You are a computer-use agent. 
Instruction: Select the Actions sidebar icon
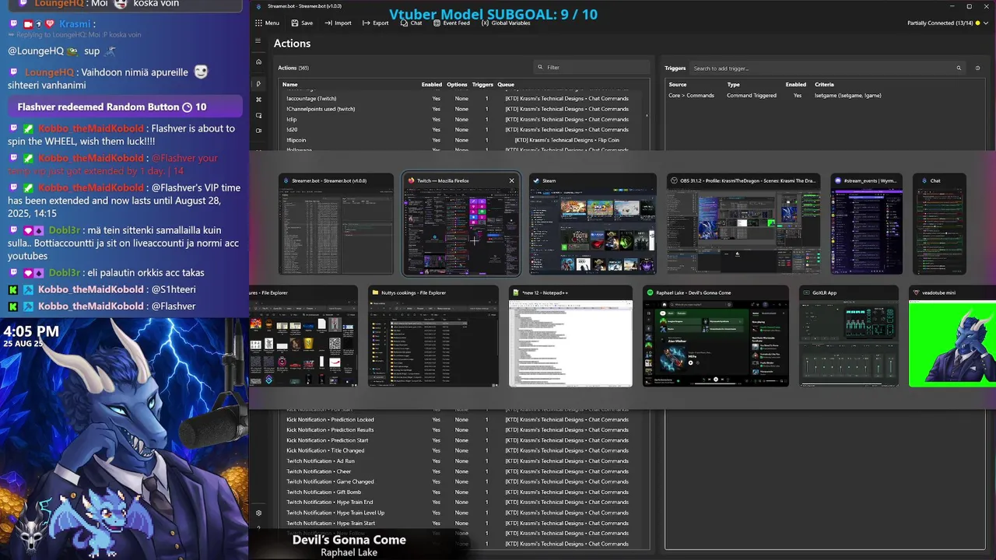tap(258, 83)
